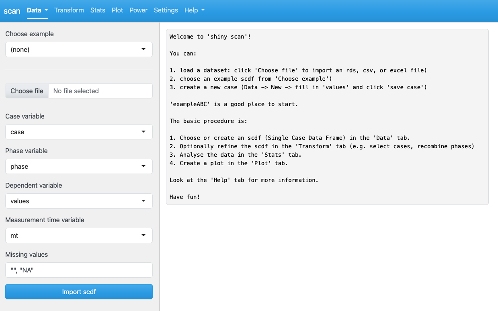This screenshot has height=311, width=498.
Task: Click the Missing values text field
Action: [x=79, y=270]
